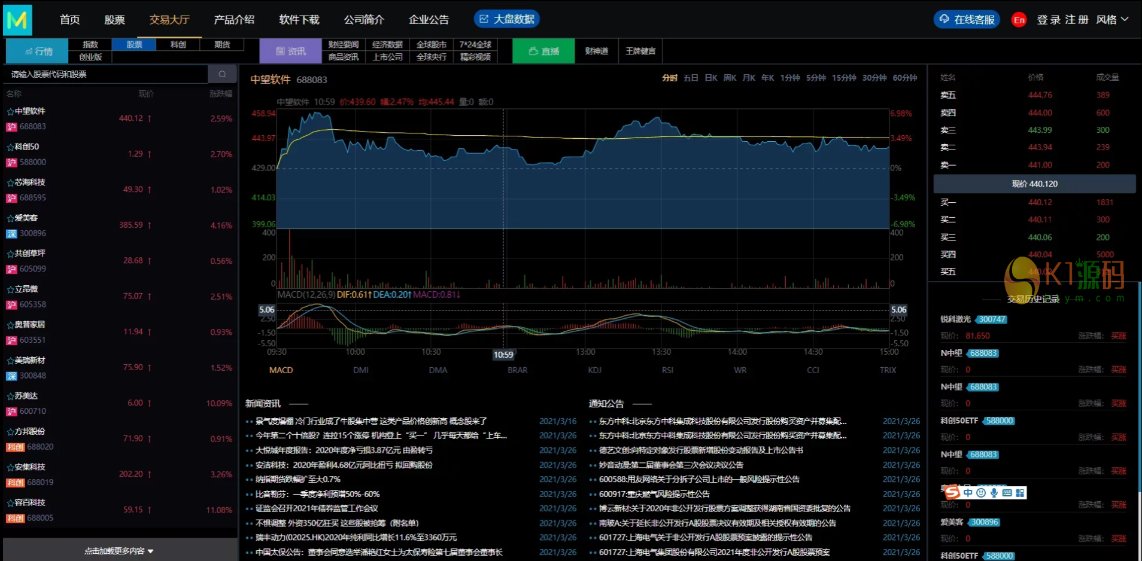Toggle favorite star for 芯海科技
The image size is (1142, 561).
pos(10,182)
